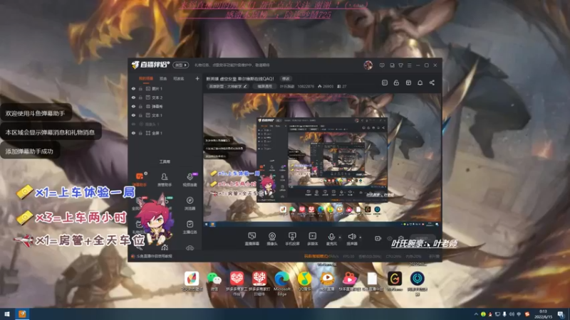Open the hamburger menu in the title bar
The height and width of the screenshot is (320, 570).
pos(409,65)
